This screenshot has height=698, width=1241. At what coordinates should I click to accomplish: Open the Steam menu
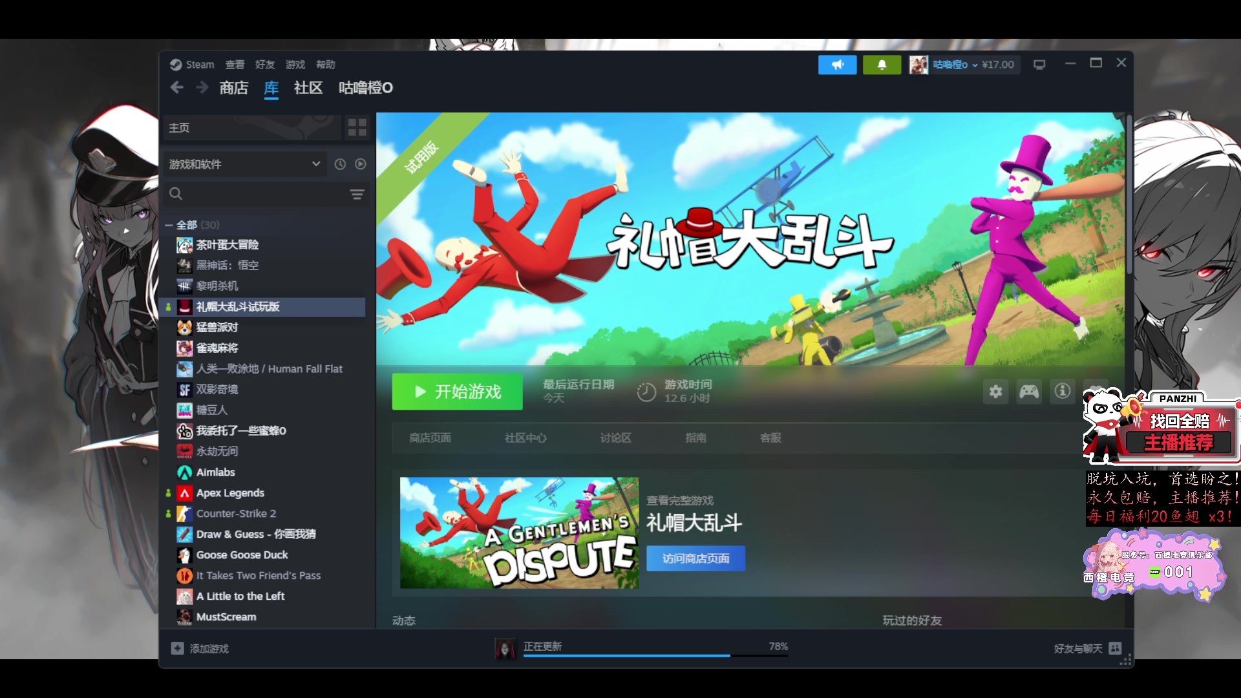(200, 65)
